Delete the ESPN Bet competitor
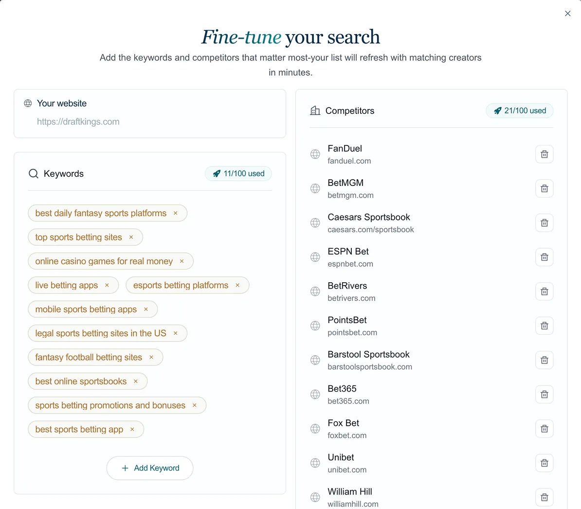 544,257
